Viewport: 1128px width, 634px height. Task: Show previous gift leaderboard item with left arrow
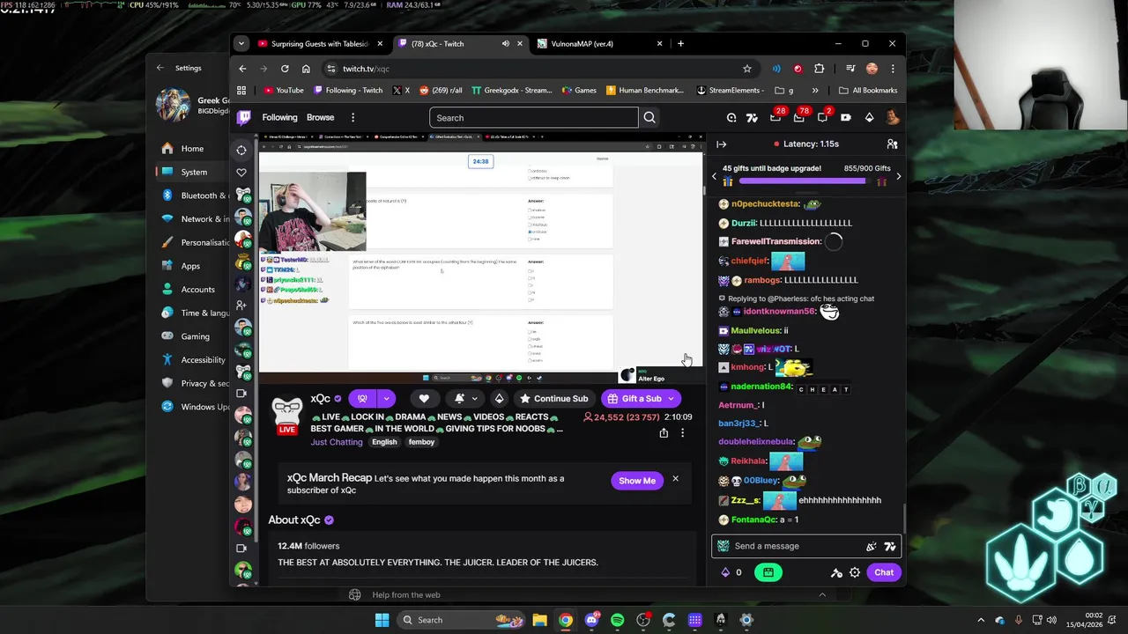click(714, 177)
